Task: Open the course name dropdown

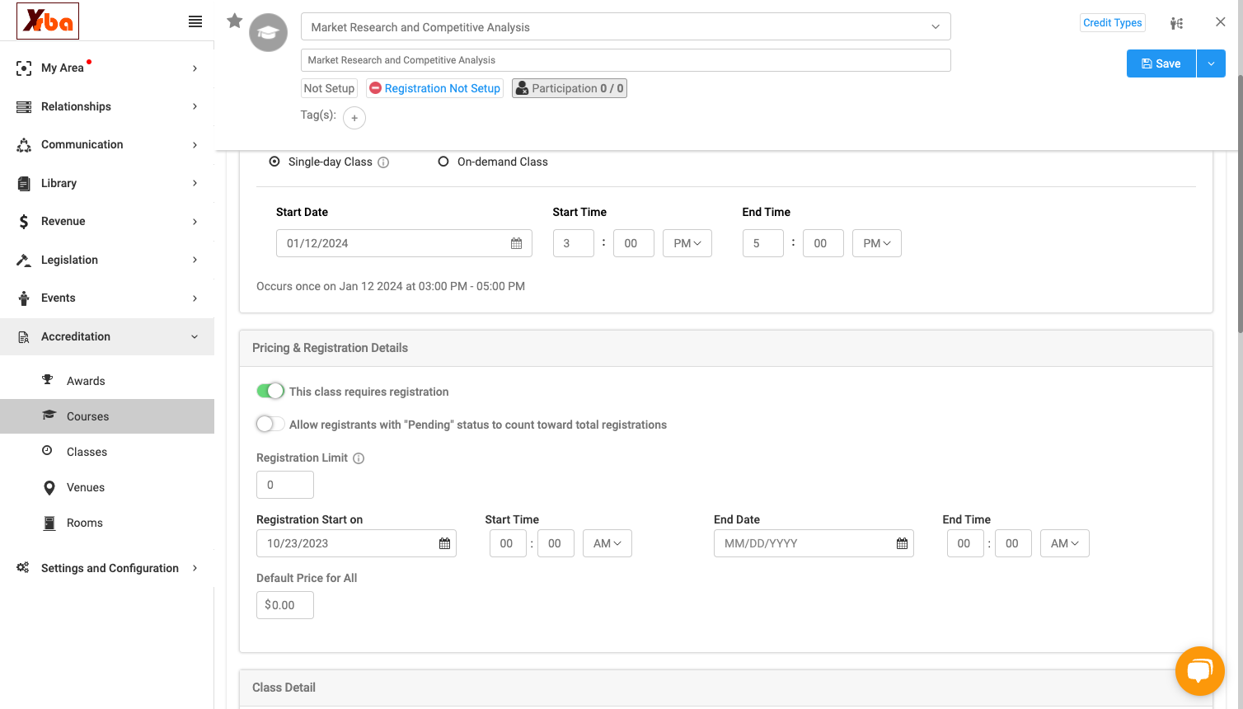Action: click(x=626, y=26)
